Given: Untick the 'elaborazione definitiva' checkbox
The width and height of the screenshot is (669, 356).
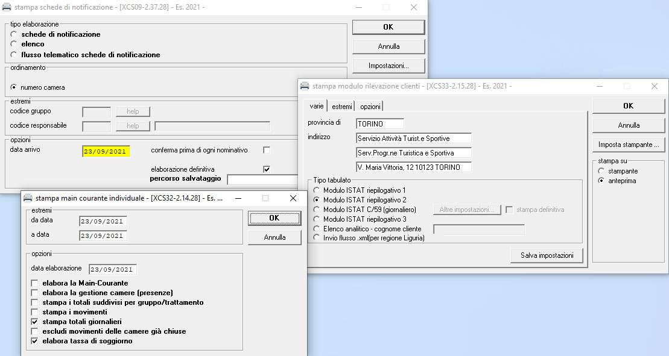Looking at the screenshot, I should pyautogui.click(x=267, y=169).
